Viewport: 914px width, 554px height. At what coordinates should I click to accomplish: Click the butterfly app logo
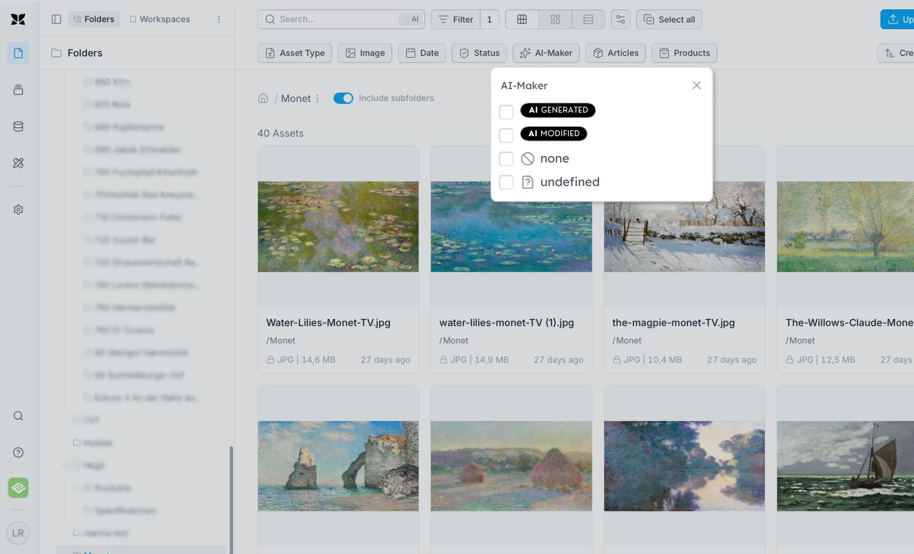coord(18,19)
